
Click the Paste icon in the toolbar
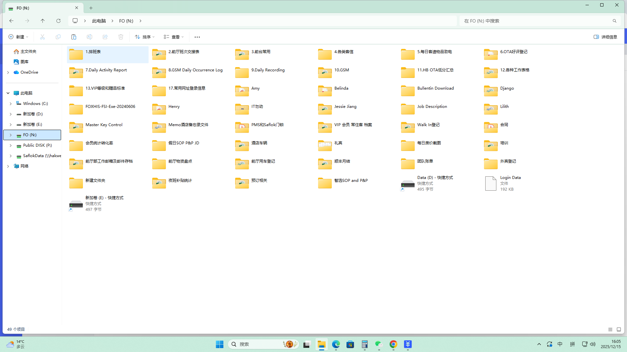(74, 37)
